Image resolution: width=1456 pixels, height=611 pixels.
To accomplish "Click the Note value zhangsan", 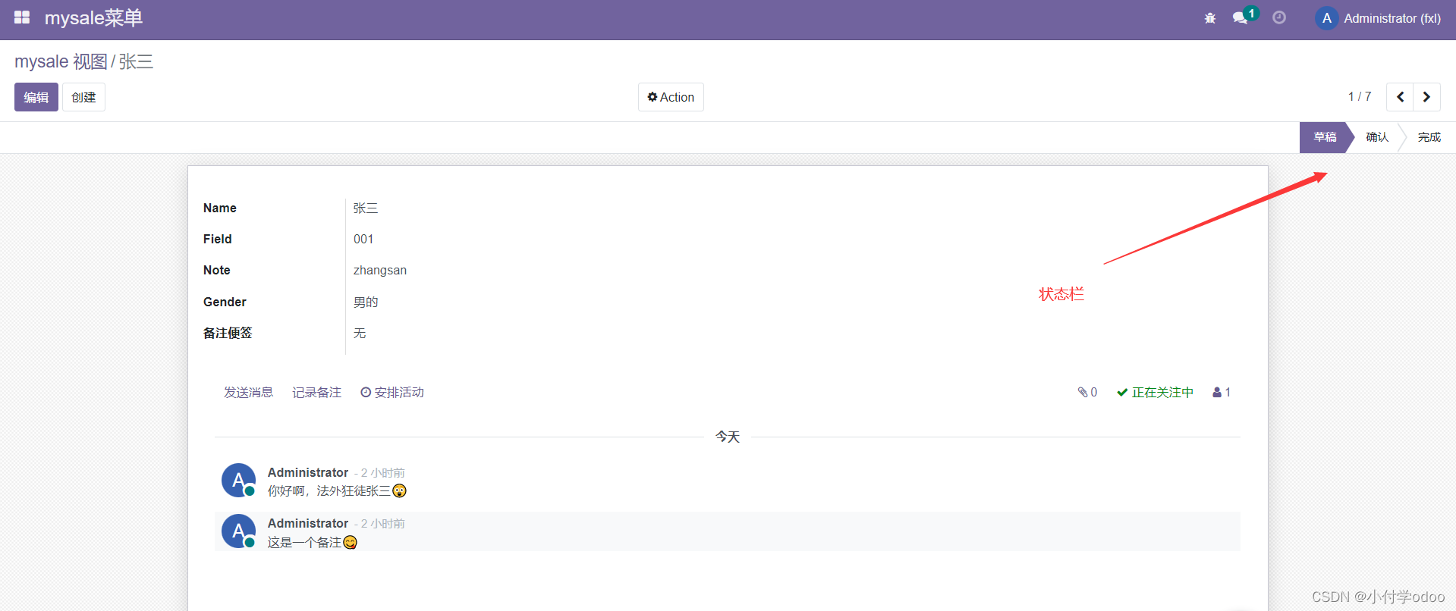I will [380, 270].
